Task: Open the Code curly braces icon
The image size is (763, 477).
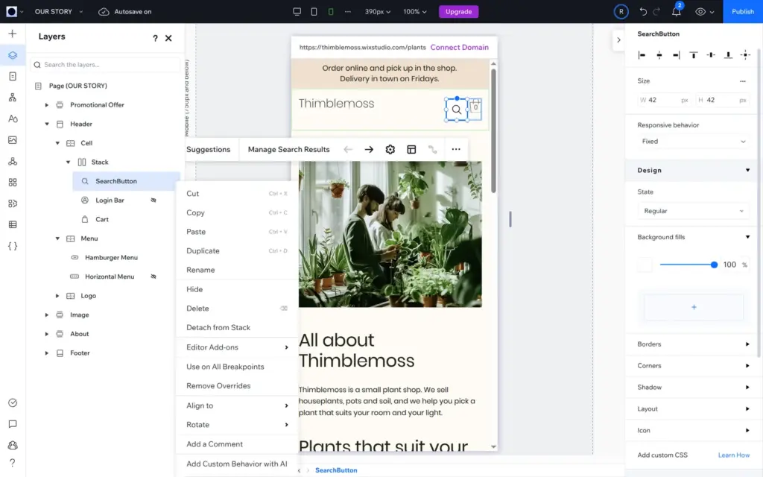Action: [x=13, y=246]
